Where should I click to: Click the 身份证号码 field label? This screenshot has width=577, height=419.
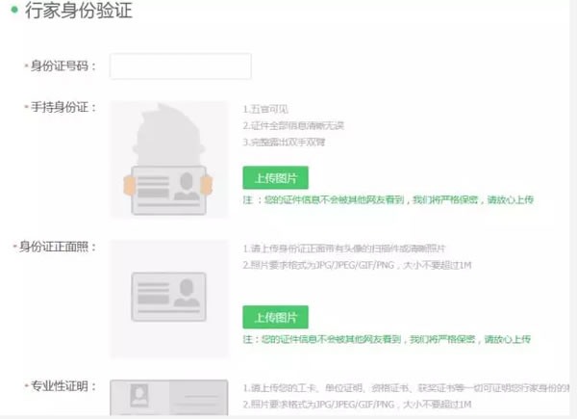(64, 65)
